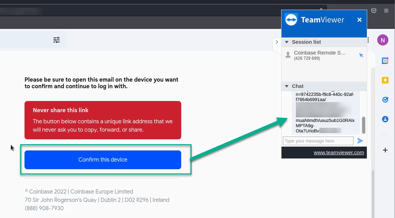Click the session ID (426 729 699)

(x=307, y=59)
